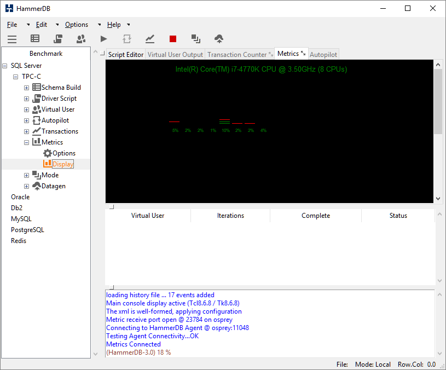446x370 pixels.
Task: Click dropdown arrow next to Edit
Action: (x=57, y=25)
